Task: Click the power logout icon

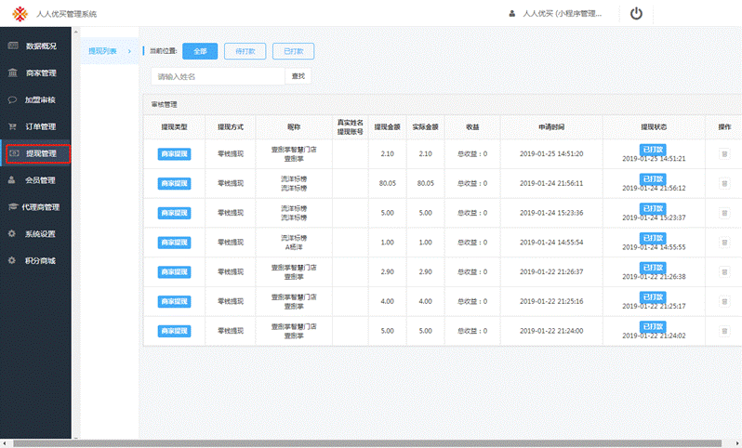Action: (636, 14)
